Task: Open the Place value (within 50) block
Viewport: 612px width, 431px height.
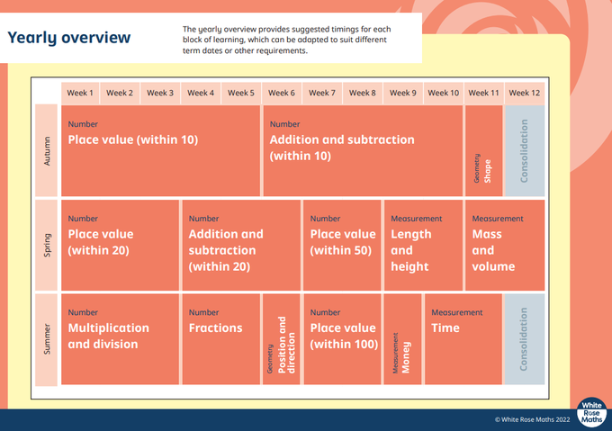Action: pos(342,245)
